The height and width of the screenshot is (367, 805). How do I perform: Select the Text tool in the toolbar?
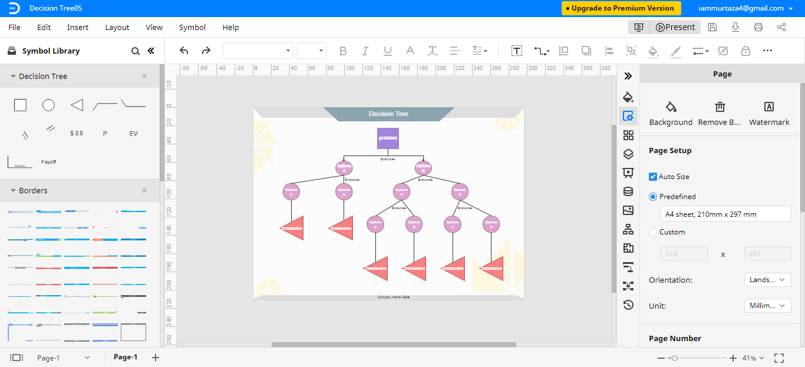pyautogui.click(x=516, y=51)
